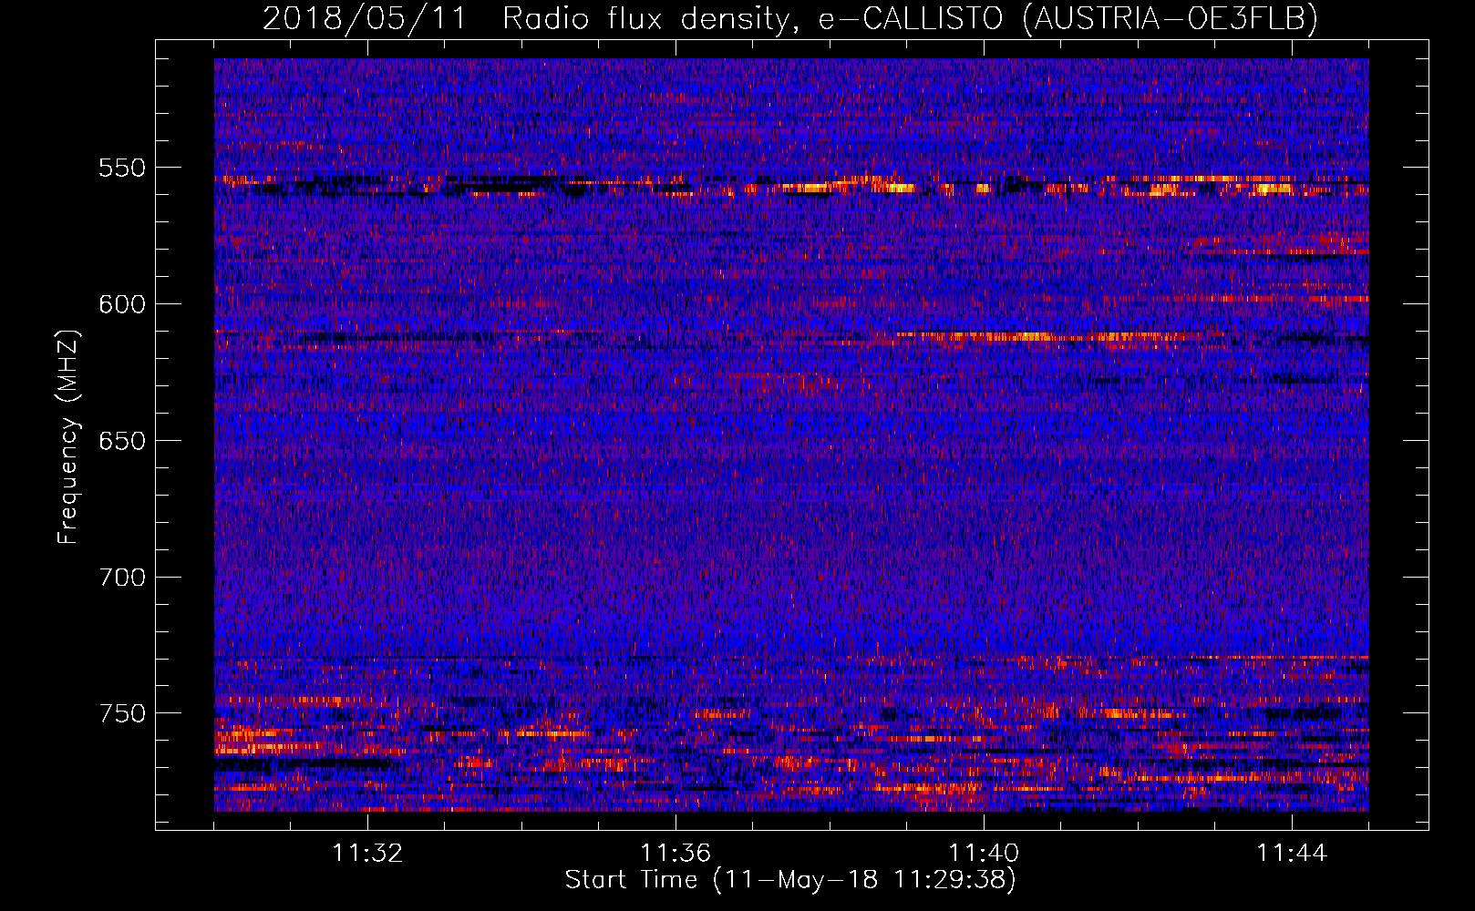1475x911 pixels.
Task: Click the Frequency (MHZ) axis label
Action: tap(68, 437)
